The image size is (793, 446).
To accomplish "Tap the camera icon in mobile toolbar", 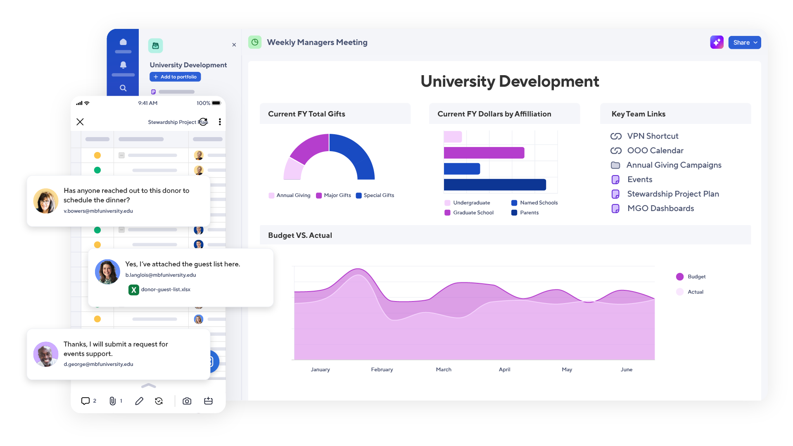I will tap(187, 401).
